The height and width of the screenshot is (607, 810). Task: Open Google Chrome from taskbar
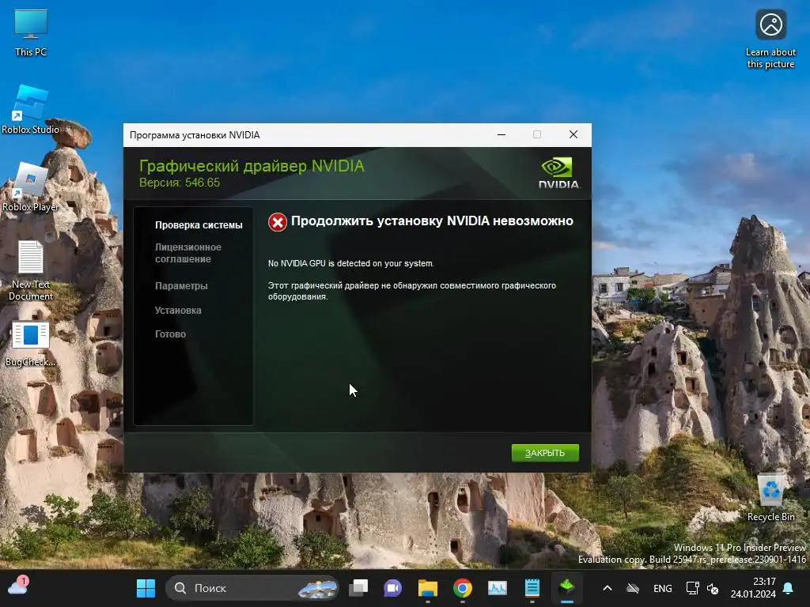tap(462, 588)
